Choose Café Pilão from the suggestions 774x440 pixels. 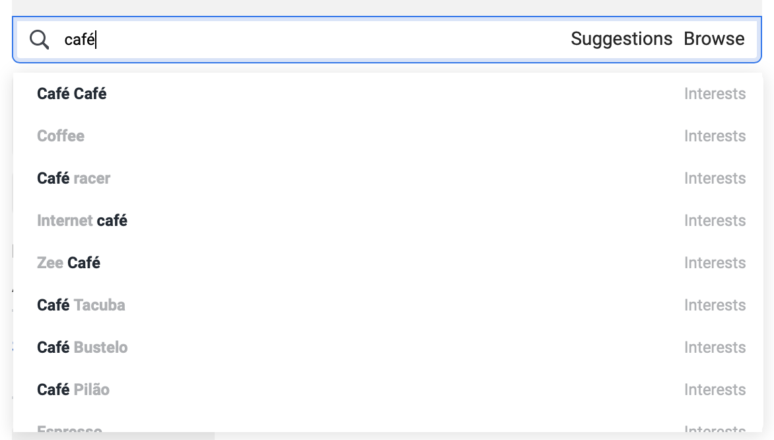point(73,390)
